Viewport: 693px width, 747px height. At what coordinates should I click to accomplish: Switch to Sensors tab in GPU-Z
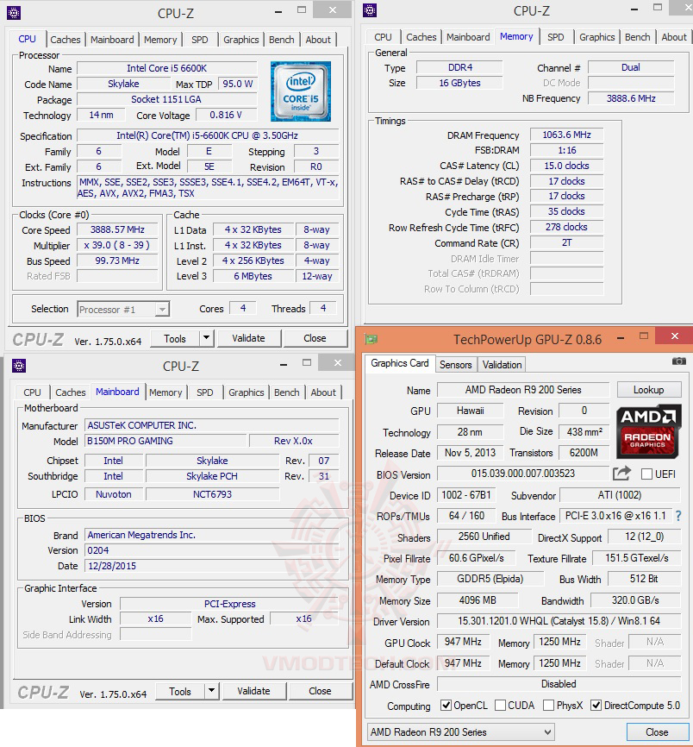(455, 365)
